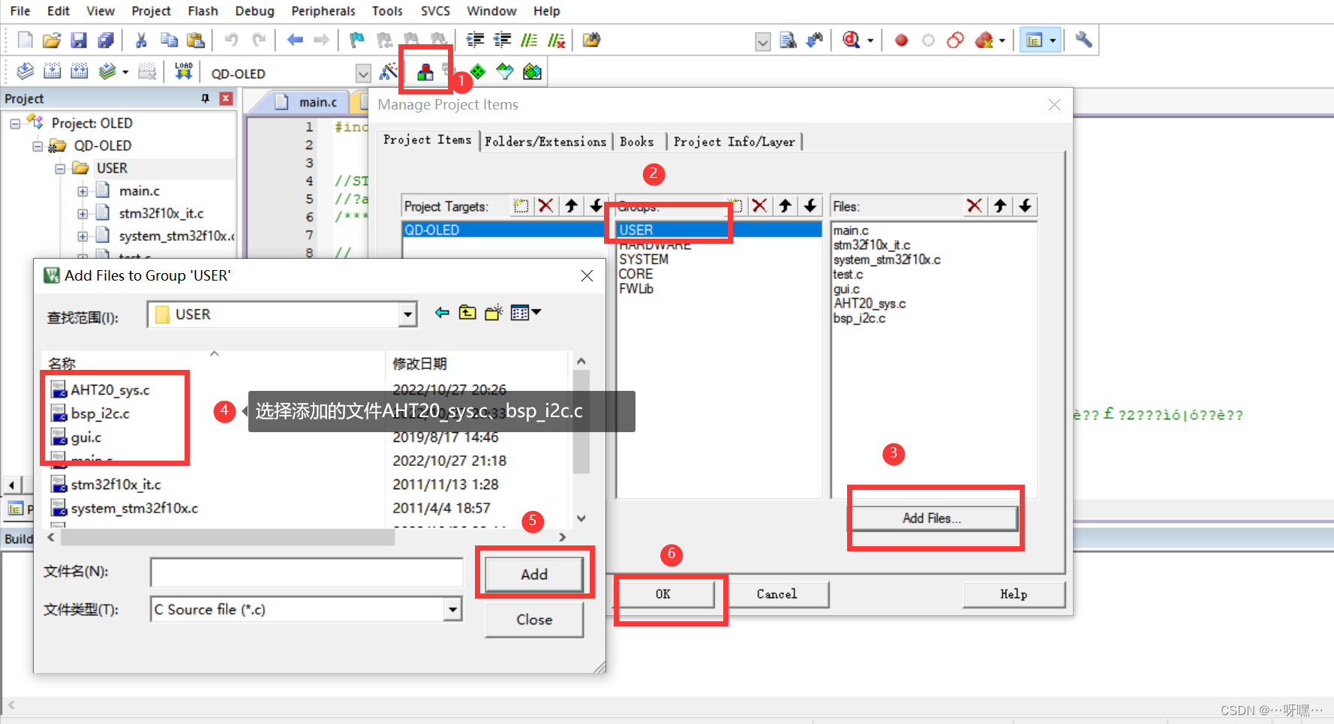The height and width of the screenshot is (724, 1334).
Task: Click Cancel in Manage Project Items
Action: tap(777, 594)
